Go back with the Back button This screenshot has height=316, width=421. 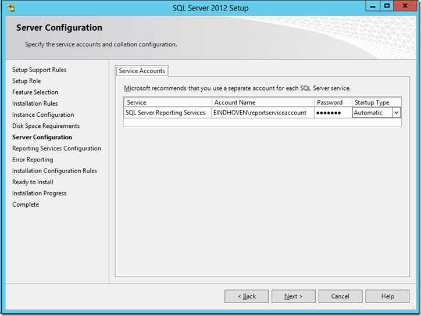[x=247, y=296]
